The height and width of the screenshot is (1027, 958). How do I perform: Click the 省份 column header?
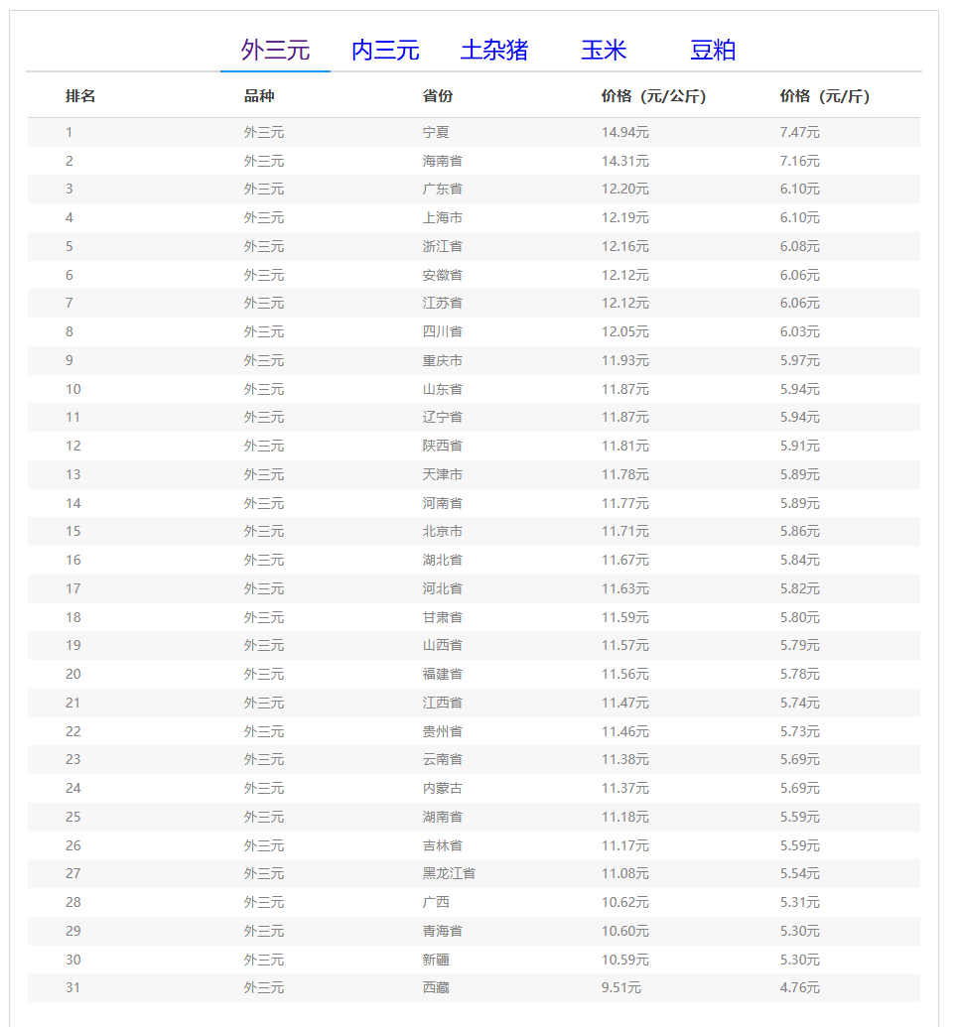[438, 96]
